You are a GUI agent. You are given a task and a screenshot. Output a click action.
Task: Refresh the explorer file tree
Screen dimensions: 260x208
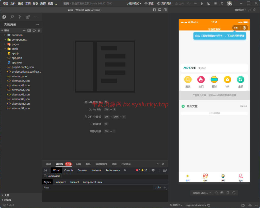click(34, 30)
